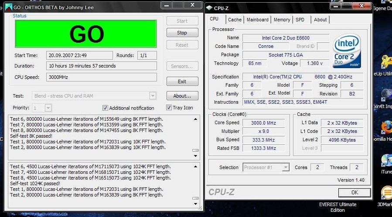Click the 'Version 1.40' text in CPU-Z
The image size is (392, 217).
(351, 180)
